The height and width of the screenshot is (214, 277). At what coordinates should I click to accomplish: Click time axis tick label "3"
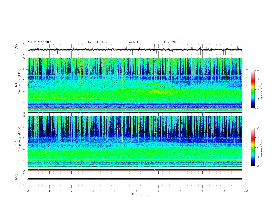[x=93, y=191]
